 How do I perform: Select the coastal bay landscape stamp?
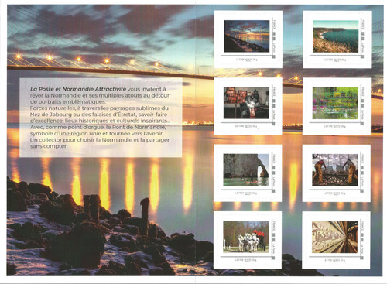(337, 39)
